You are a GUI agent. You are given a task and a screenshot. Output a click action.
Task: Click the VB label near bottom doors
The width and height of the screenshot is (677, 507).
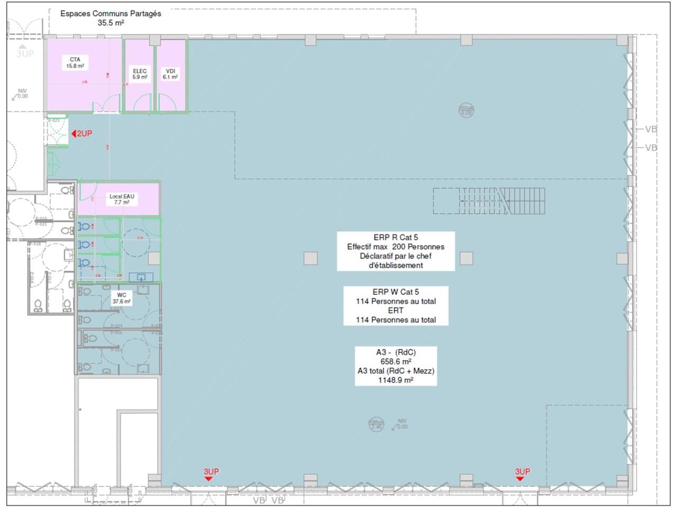(x=259, y=501)
